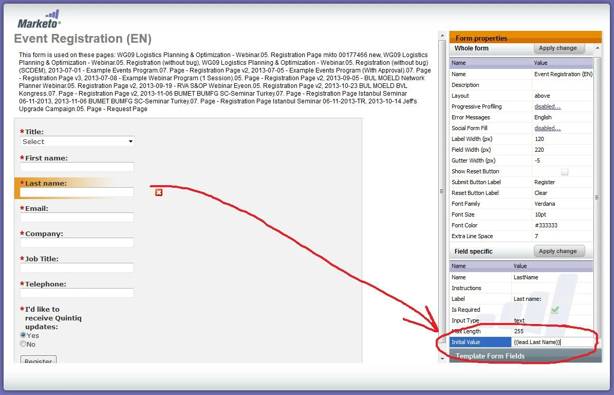Click the empty Instructions value cell
614x395 pixels.
[552, 288]
